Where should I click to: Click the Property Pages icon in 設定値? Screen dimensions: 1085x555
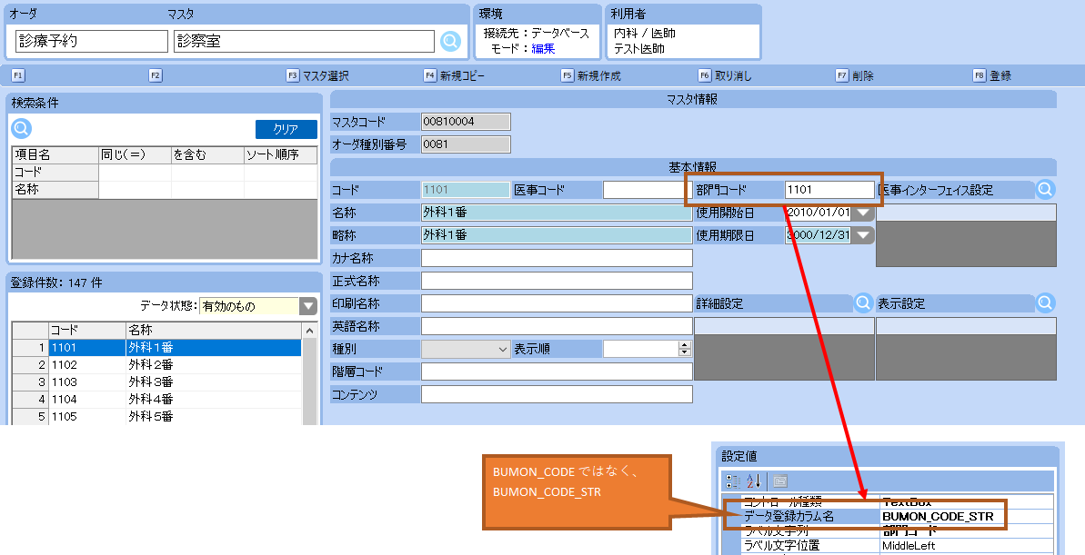point(779,481)
